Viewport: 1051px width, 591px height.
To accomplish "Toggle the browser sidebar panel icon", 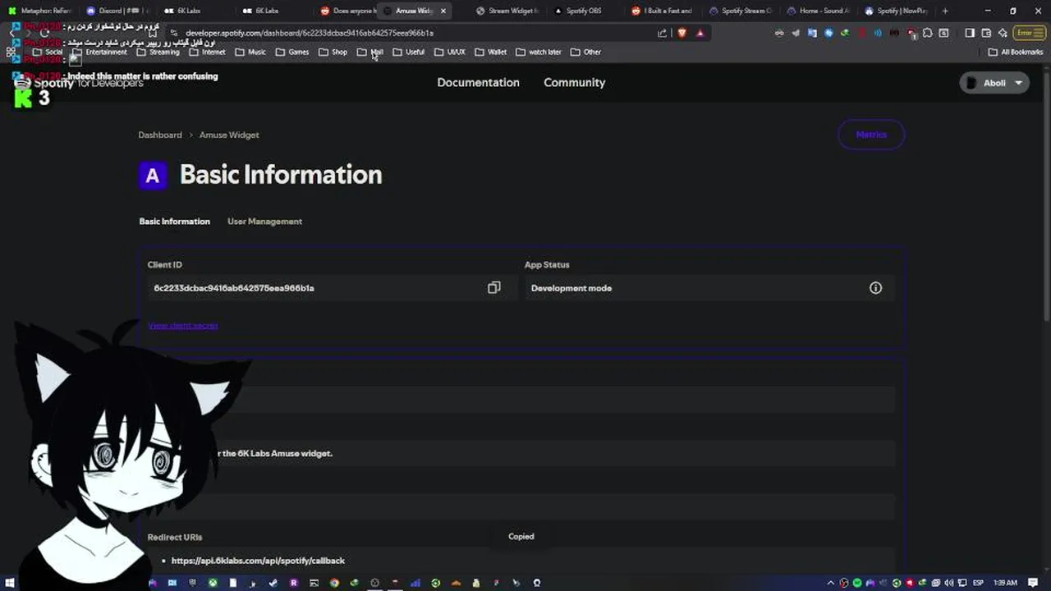I will 970,33.
